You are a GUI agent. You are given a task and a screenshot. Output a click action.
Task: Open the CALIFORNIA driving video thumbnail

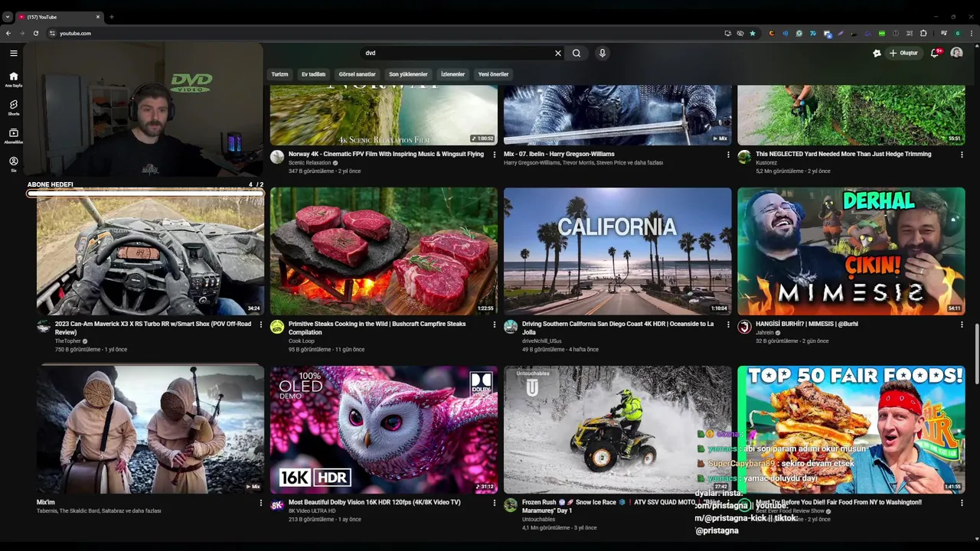[618, 251]
